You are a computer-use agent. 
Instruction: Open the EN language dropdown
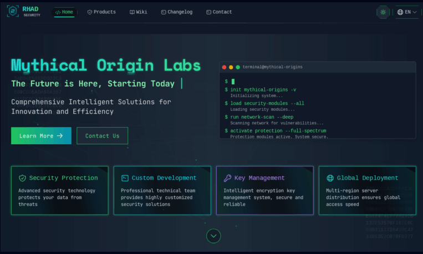(x=407, y=12)
